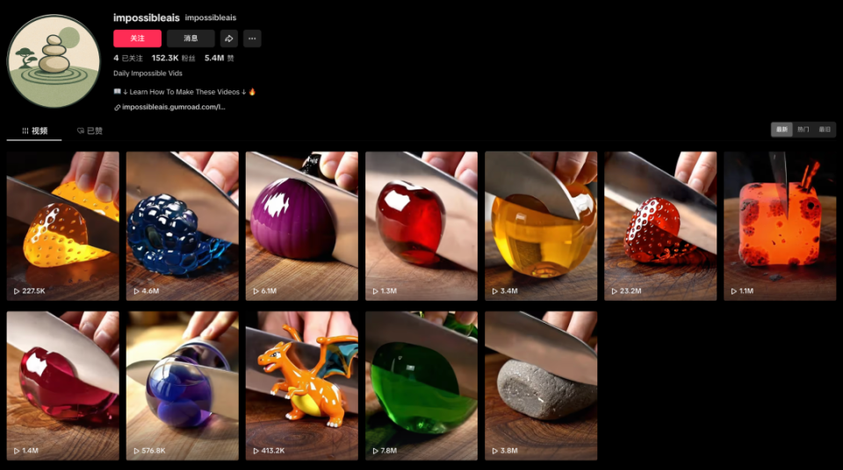Click the red 关注 follow button
Image resolution: width=843 pixels, height=470 pixels.
(x=137, y=39)
